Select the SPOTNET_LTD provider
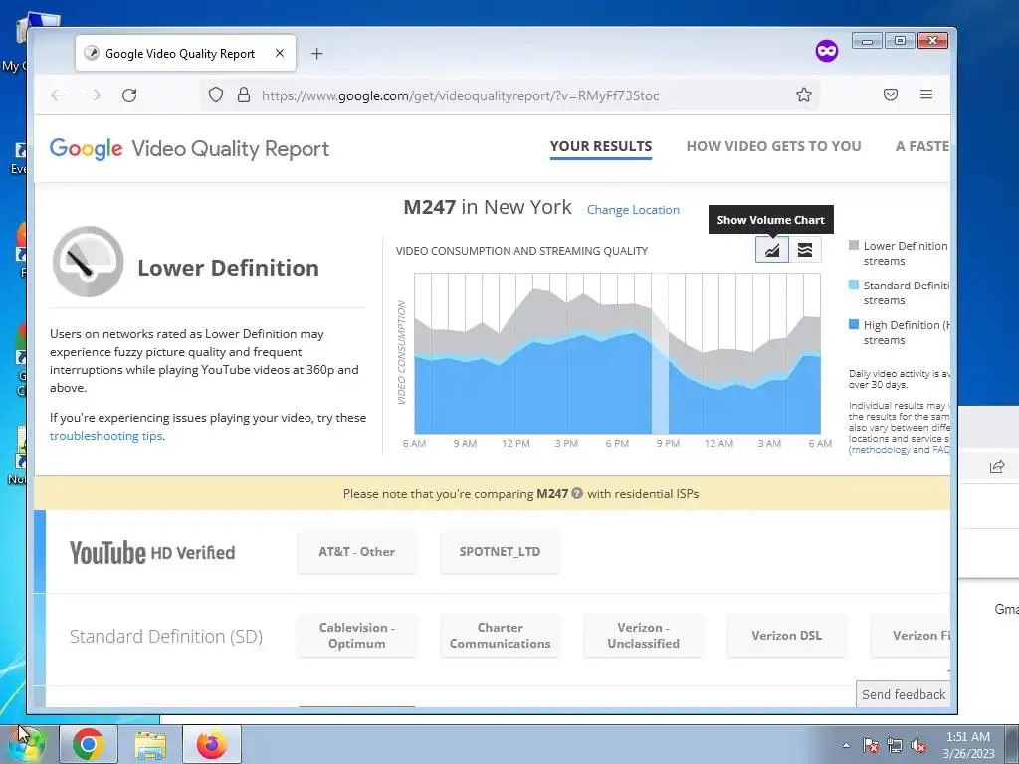Viewport: 1019px width, 764px height. (x=500, y=551)
